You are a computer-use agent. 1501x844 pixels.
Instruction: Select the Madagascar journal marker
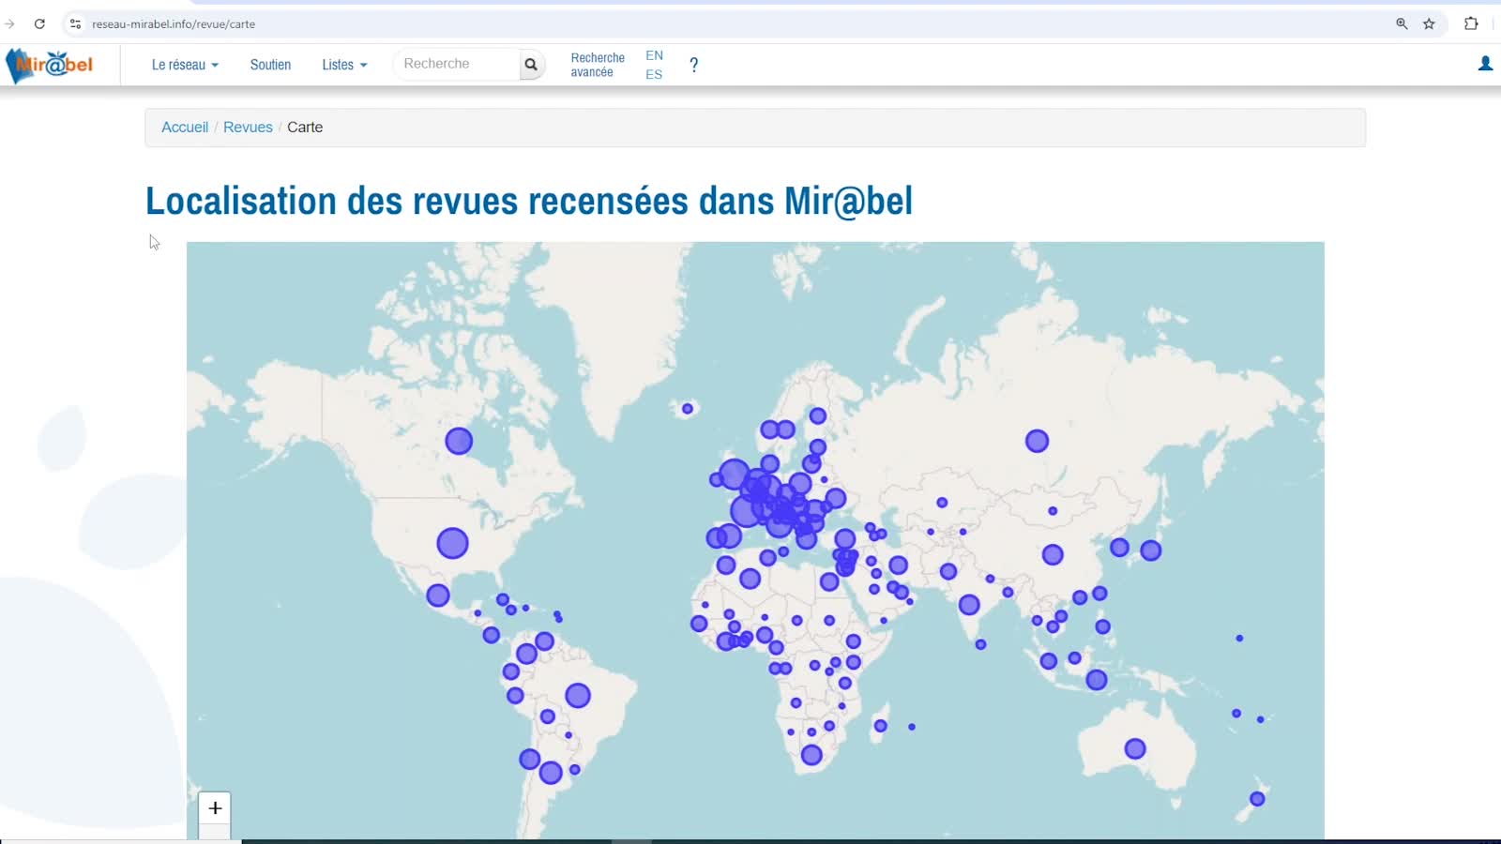click(x=880, y=726)
